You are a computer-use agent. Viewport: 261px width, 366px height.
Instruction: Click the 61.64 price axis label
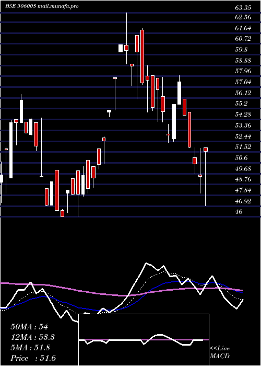[x=243, y=28]
